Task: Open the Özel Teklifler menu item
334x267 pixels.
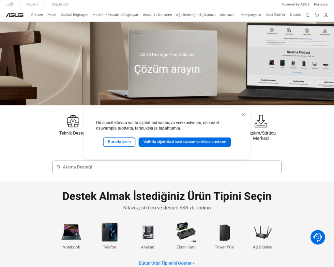Action: tap(276, 15)
